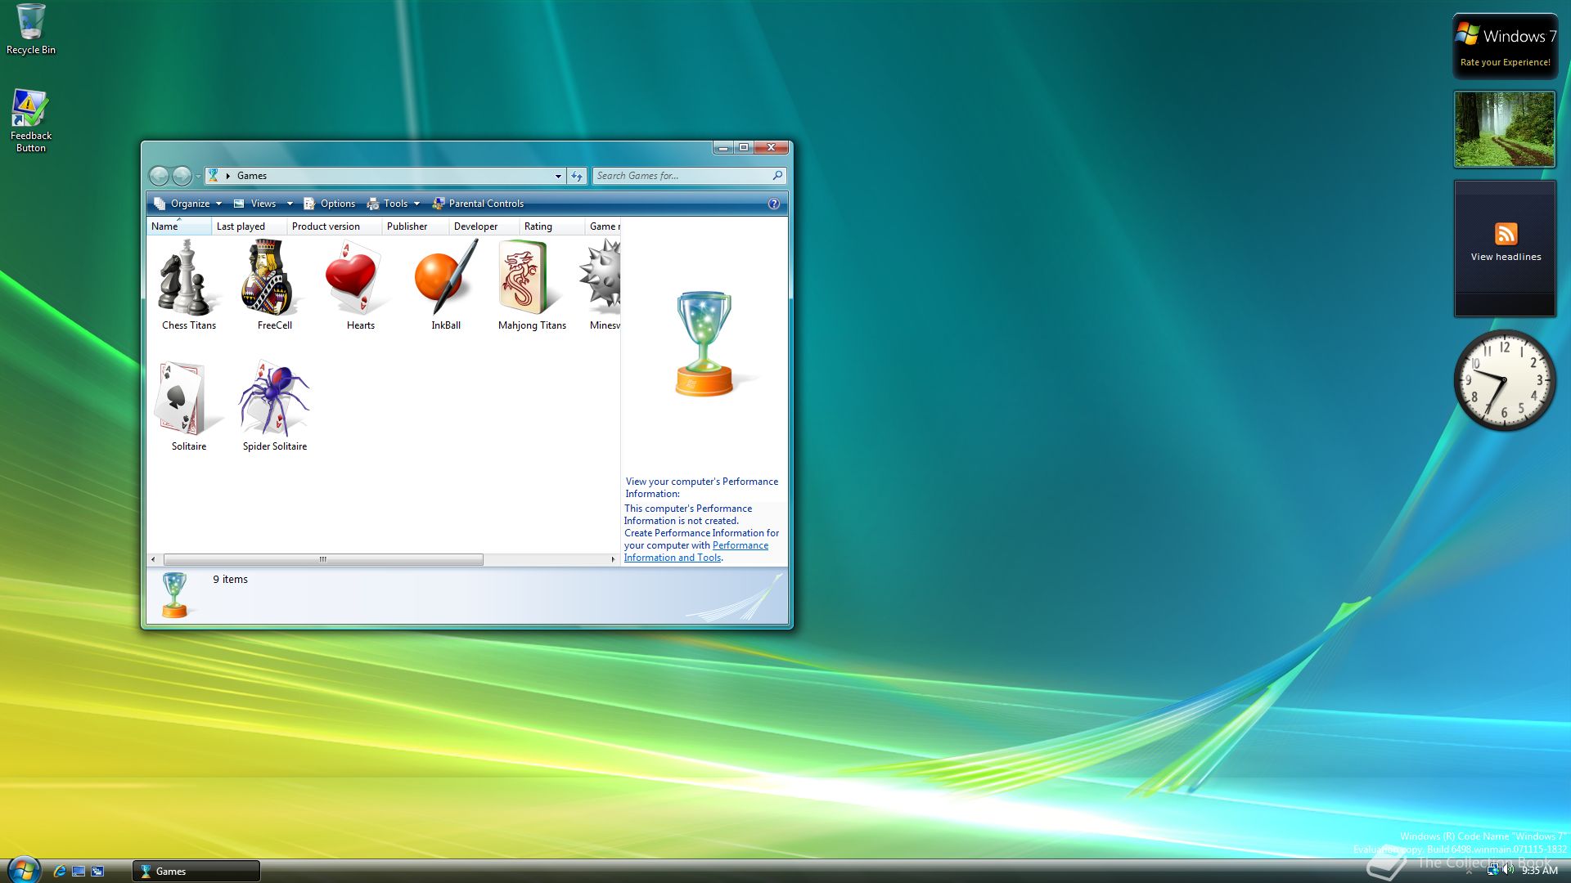Click the forest picture slideshow gadget
The image size is (1571, 883).
click(x=1504, y=129)
